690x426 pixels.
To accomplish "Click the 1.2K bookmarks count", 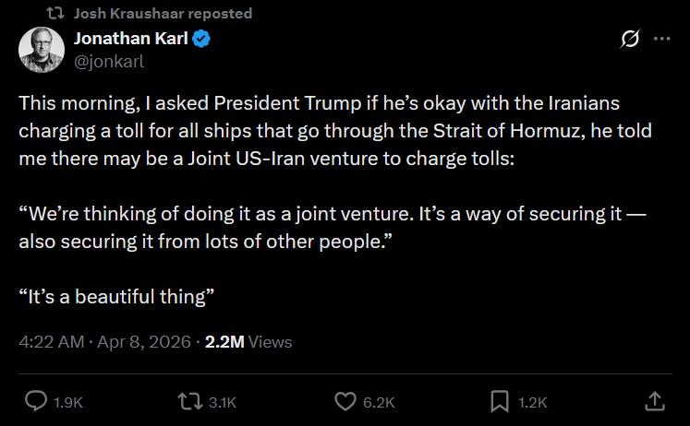I will coord(533,402).
